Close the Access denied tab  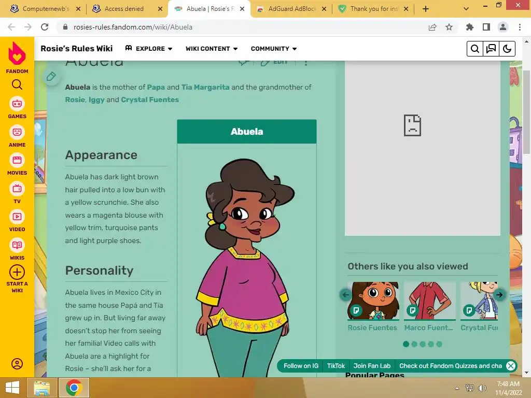coord(160,9)
